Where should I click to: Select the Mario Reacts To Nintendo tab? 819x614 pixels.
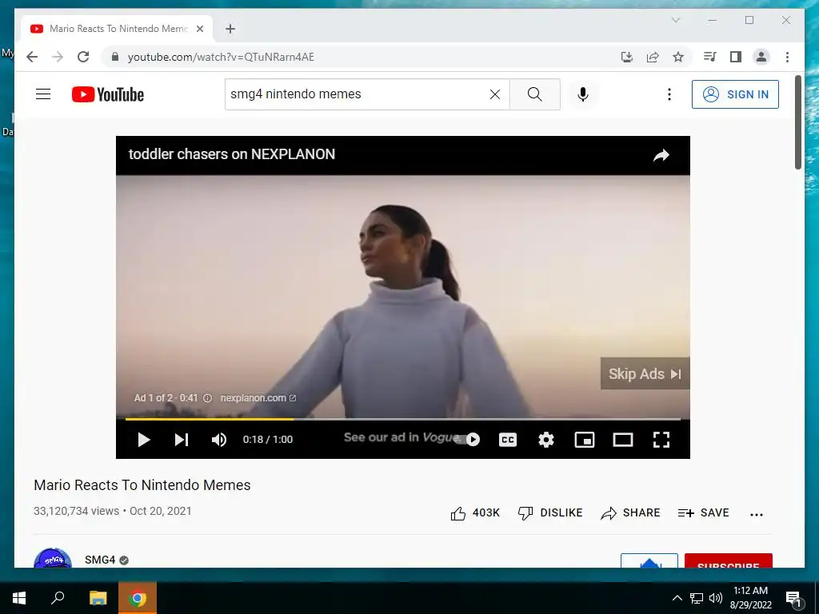(x=117, y=29)
